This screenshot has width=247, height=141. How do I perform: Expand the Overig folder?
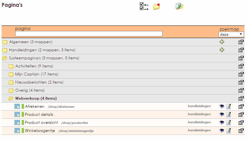[x=11, y=90]
